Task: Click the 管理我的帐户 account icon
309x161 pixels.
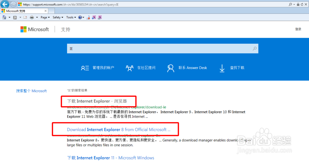Action: click(x=85, y=68)
